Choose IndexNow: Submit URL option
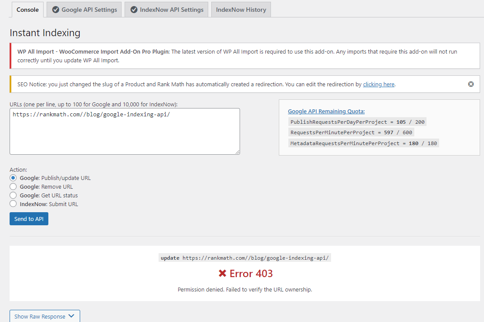Image resolution: width=484 pixels, height=322 pixels. [13, 204]
